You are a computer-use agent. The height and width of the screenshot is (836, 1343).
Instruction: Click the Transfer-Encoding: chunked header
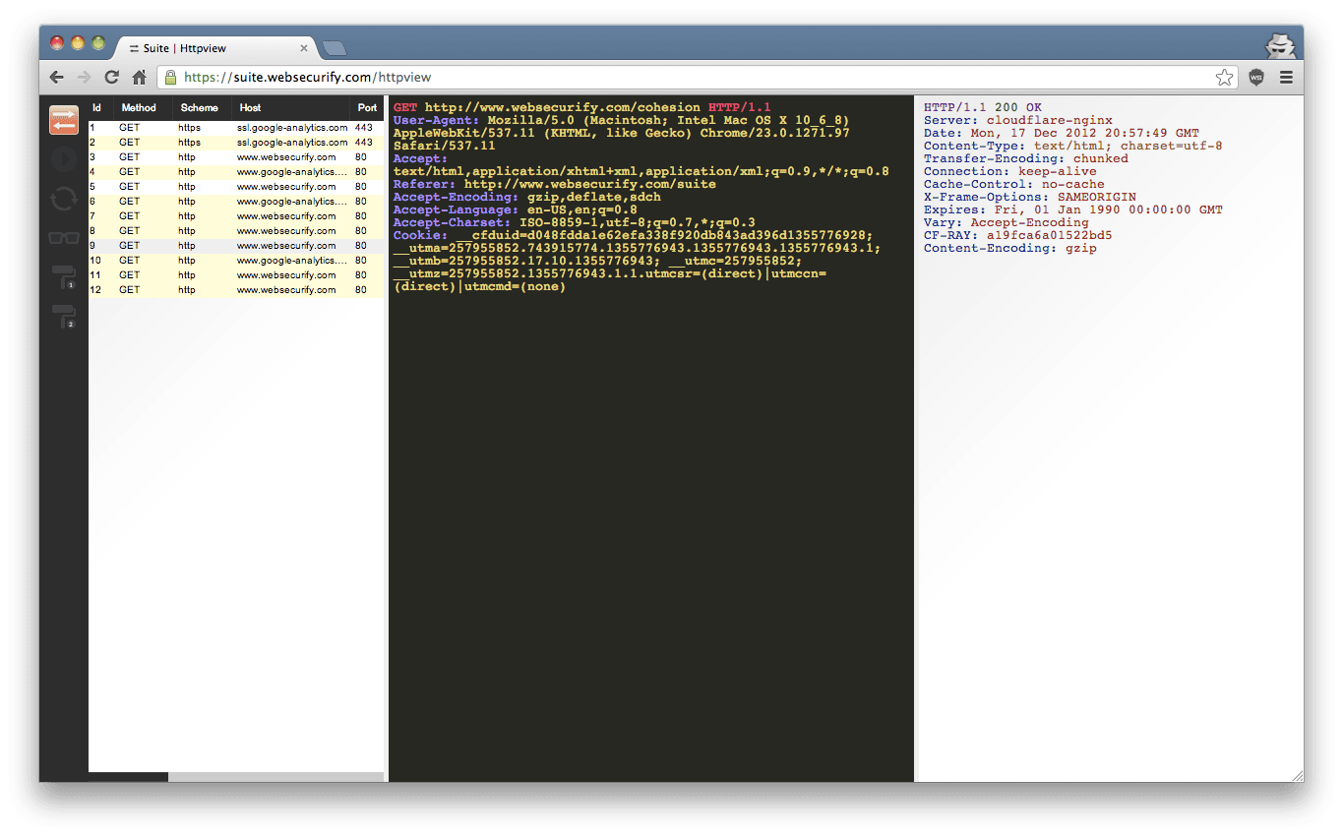point(1025,158)
